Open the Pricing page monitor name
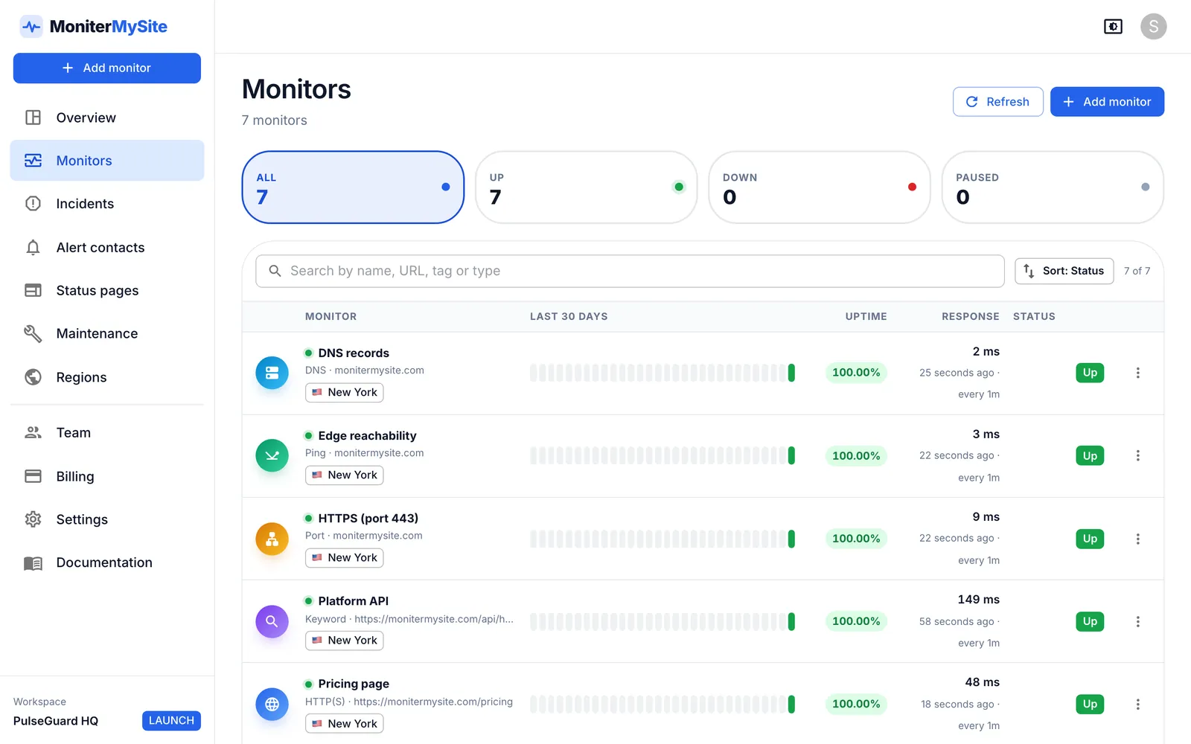The image size is (1191, 744). pos(354,684)
